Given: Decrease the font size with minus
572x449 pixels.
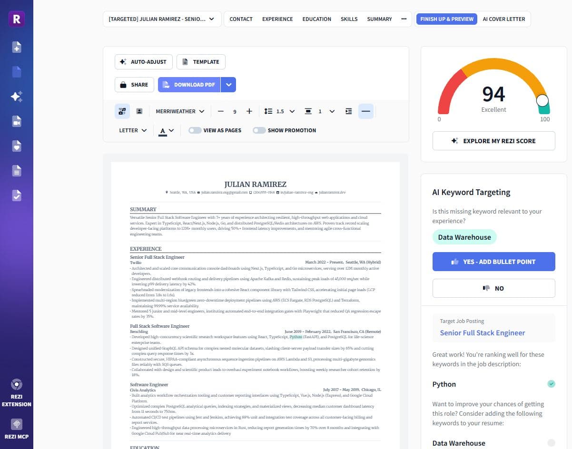Looking at the screenshot, I should tap(220, 111).
